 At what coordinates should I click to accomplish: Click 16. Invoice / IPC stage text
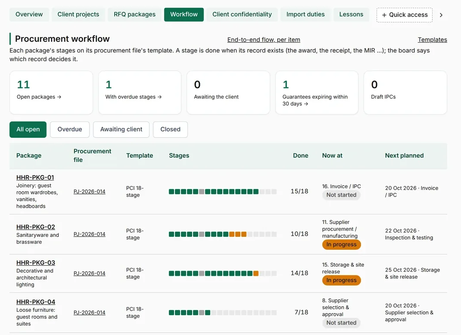(x=341, y=186)
